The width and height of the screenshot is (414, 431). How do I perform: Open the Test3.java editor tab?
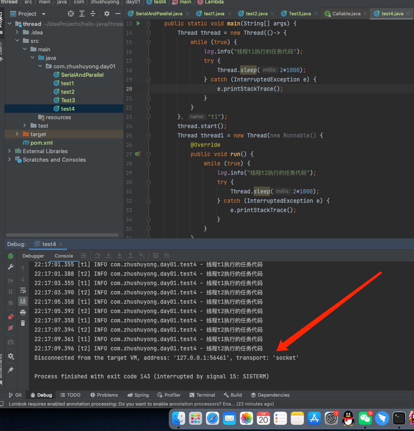point(299,14)
